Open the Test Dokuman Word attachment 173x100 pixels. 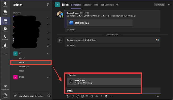tap(100, 23)
